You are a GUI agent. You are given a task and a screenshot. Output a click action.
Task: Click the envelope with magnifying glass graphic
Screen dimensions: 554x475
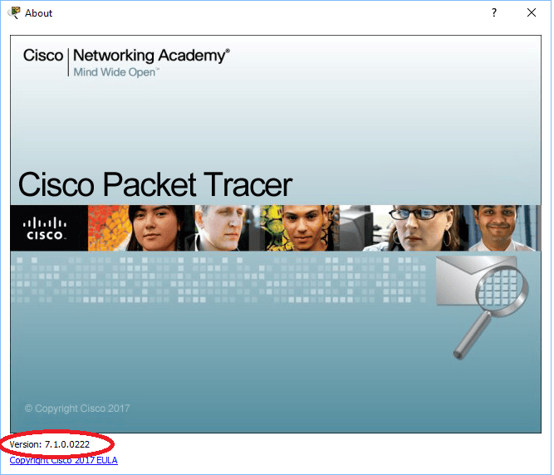coord(482,306)
